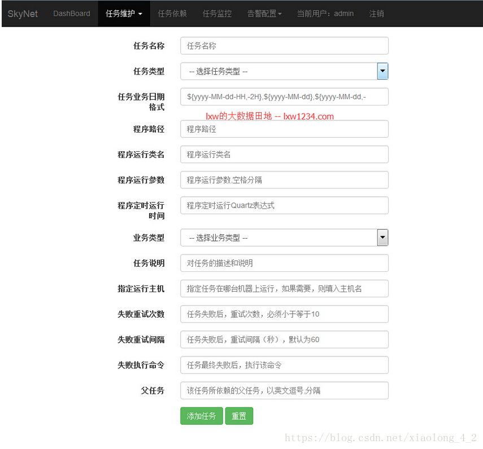
Task: Focus the Quartz表达式 schedule input
Action: point(284,206)
